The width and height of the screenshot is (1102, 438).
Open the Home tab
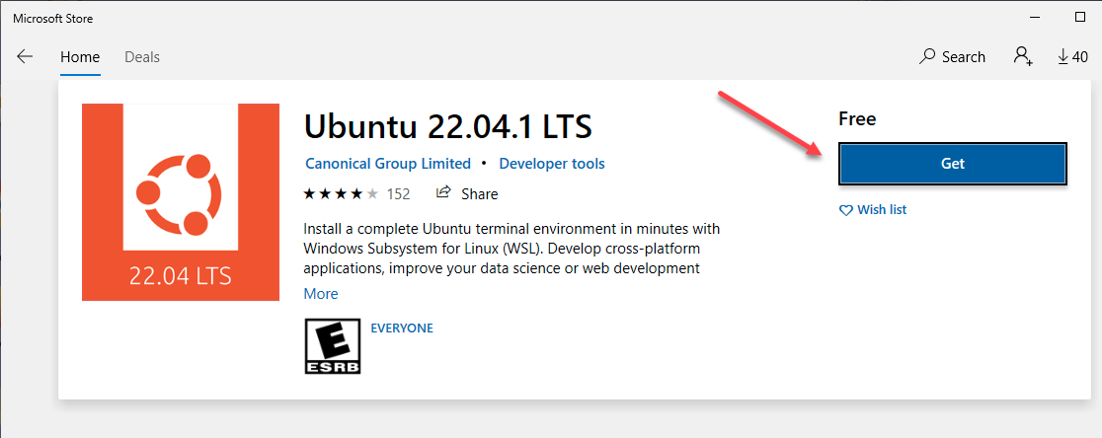(x=80, y=57)
